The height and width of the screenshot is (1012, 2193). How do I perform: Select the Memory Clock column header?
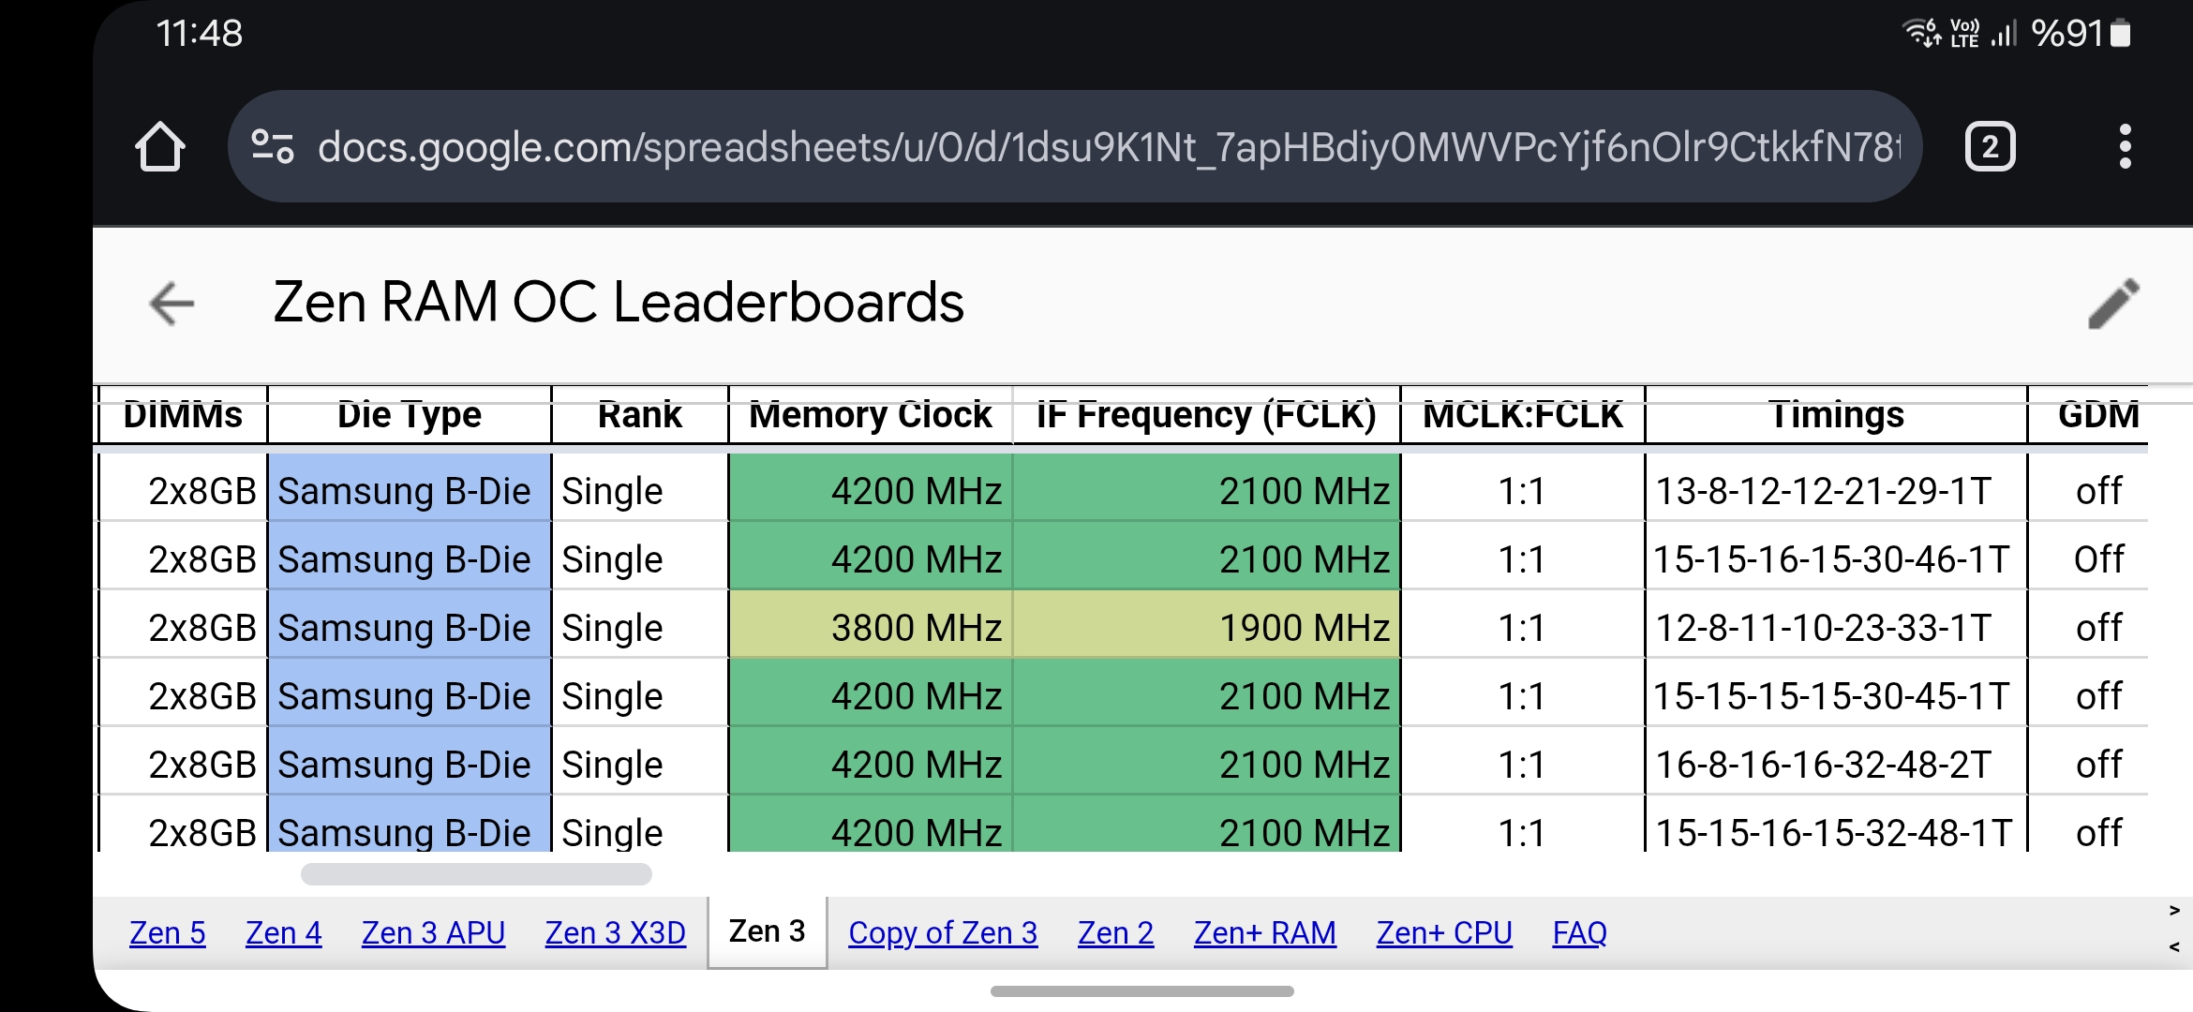coord(871,414)
